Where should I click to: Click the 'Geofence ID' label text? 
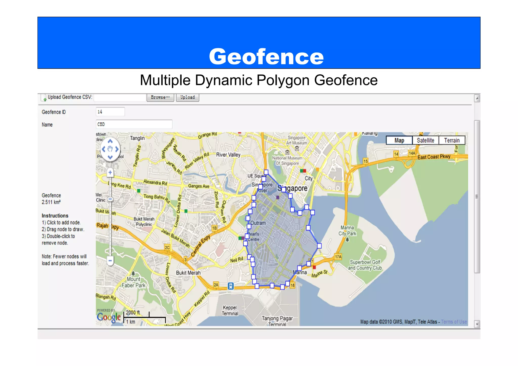point(54,112)
